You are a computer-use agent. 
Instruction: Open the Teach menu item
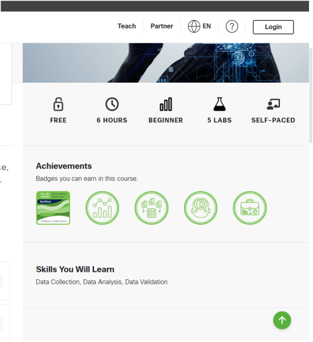tap(127, 26)
